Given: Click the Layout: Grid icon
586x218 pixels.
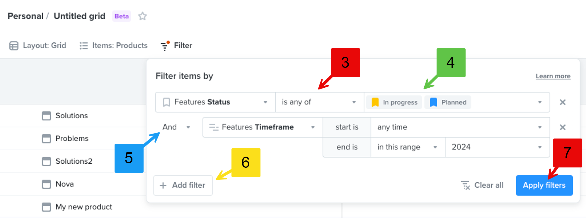Looking at the screenshot, I should pyautogui.click(x=14, y=45).
